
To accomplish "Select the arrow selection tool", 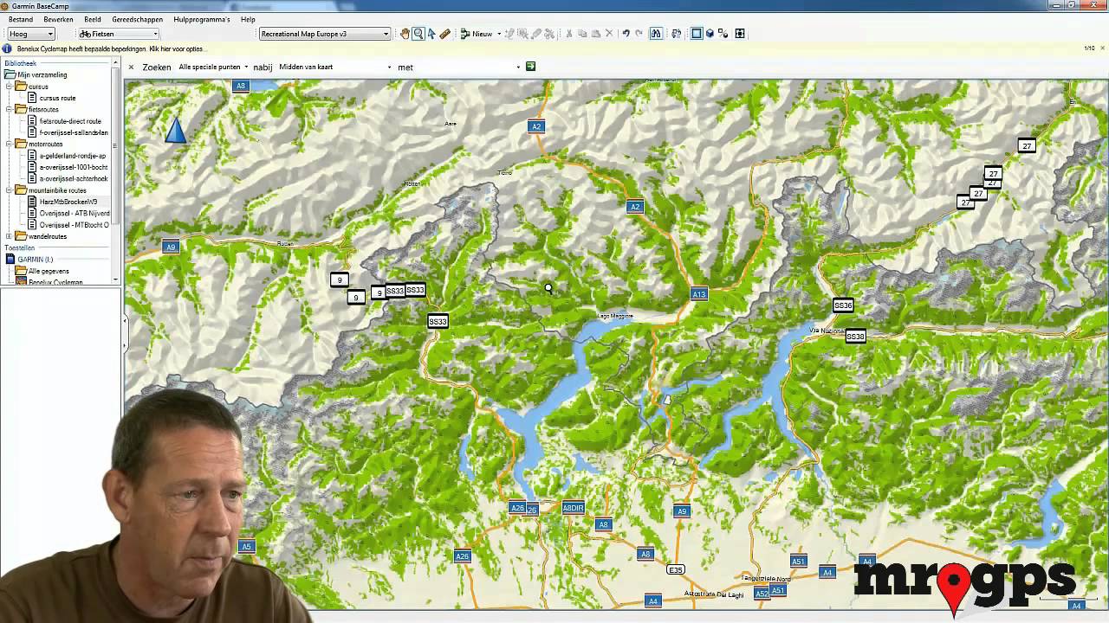I will pyautogui.click(x=431, y=34).
